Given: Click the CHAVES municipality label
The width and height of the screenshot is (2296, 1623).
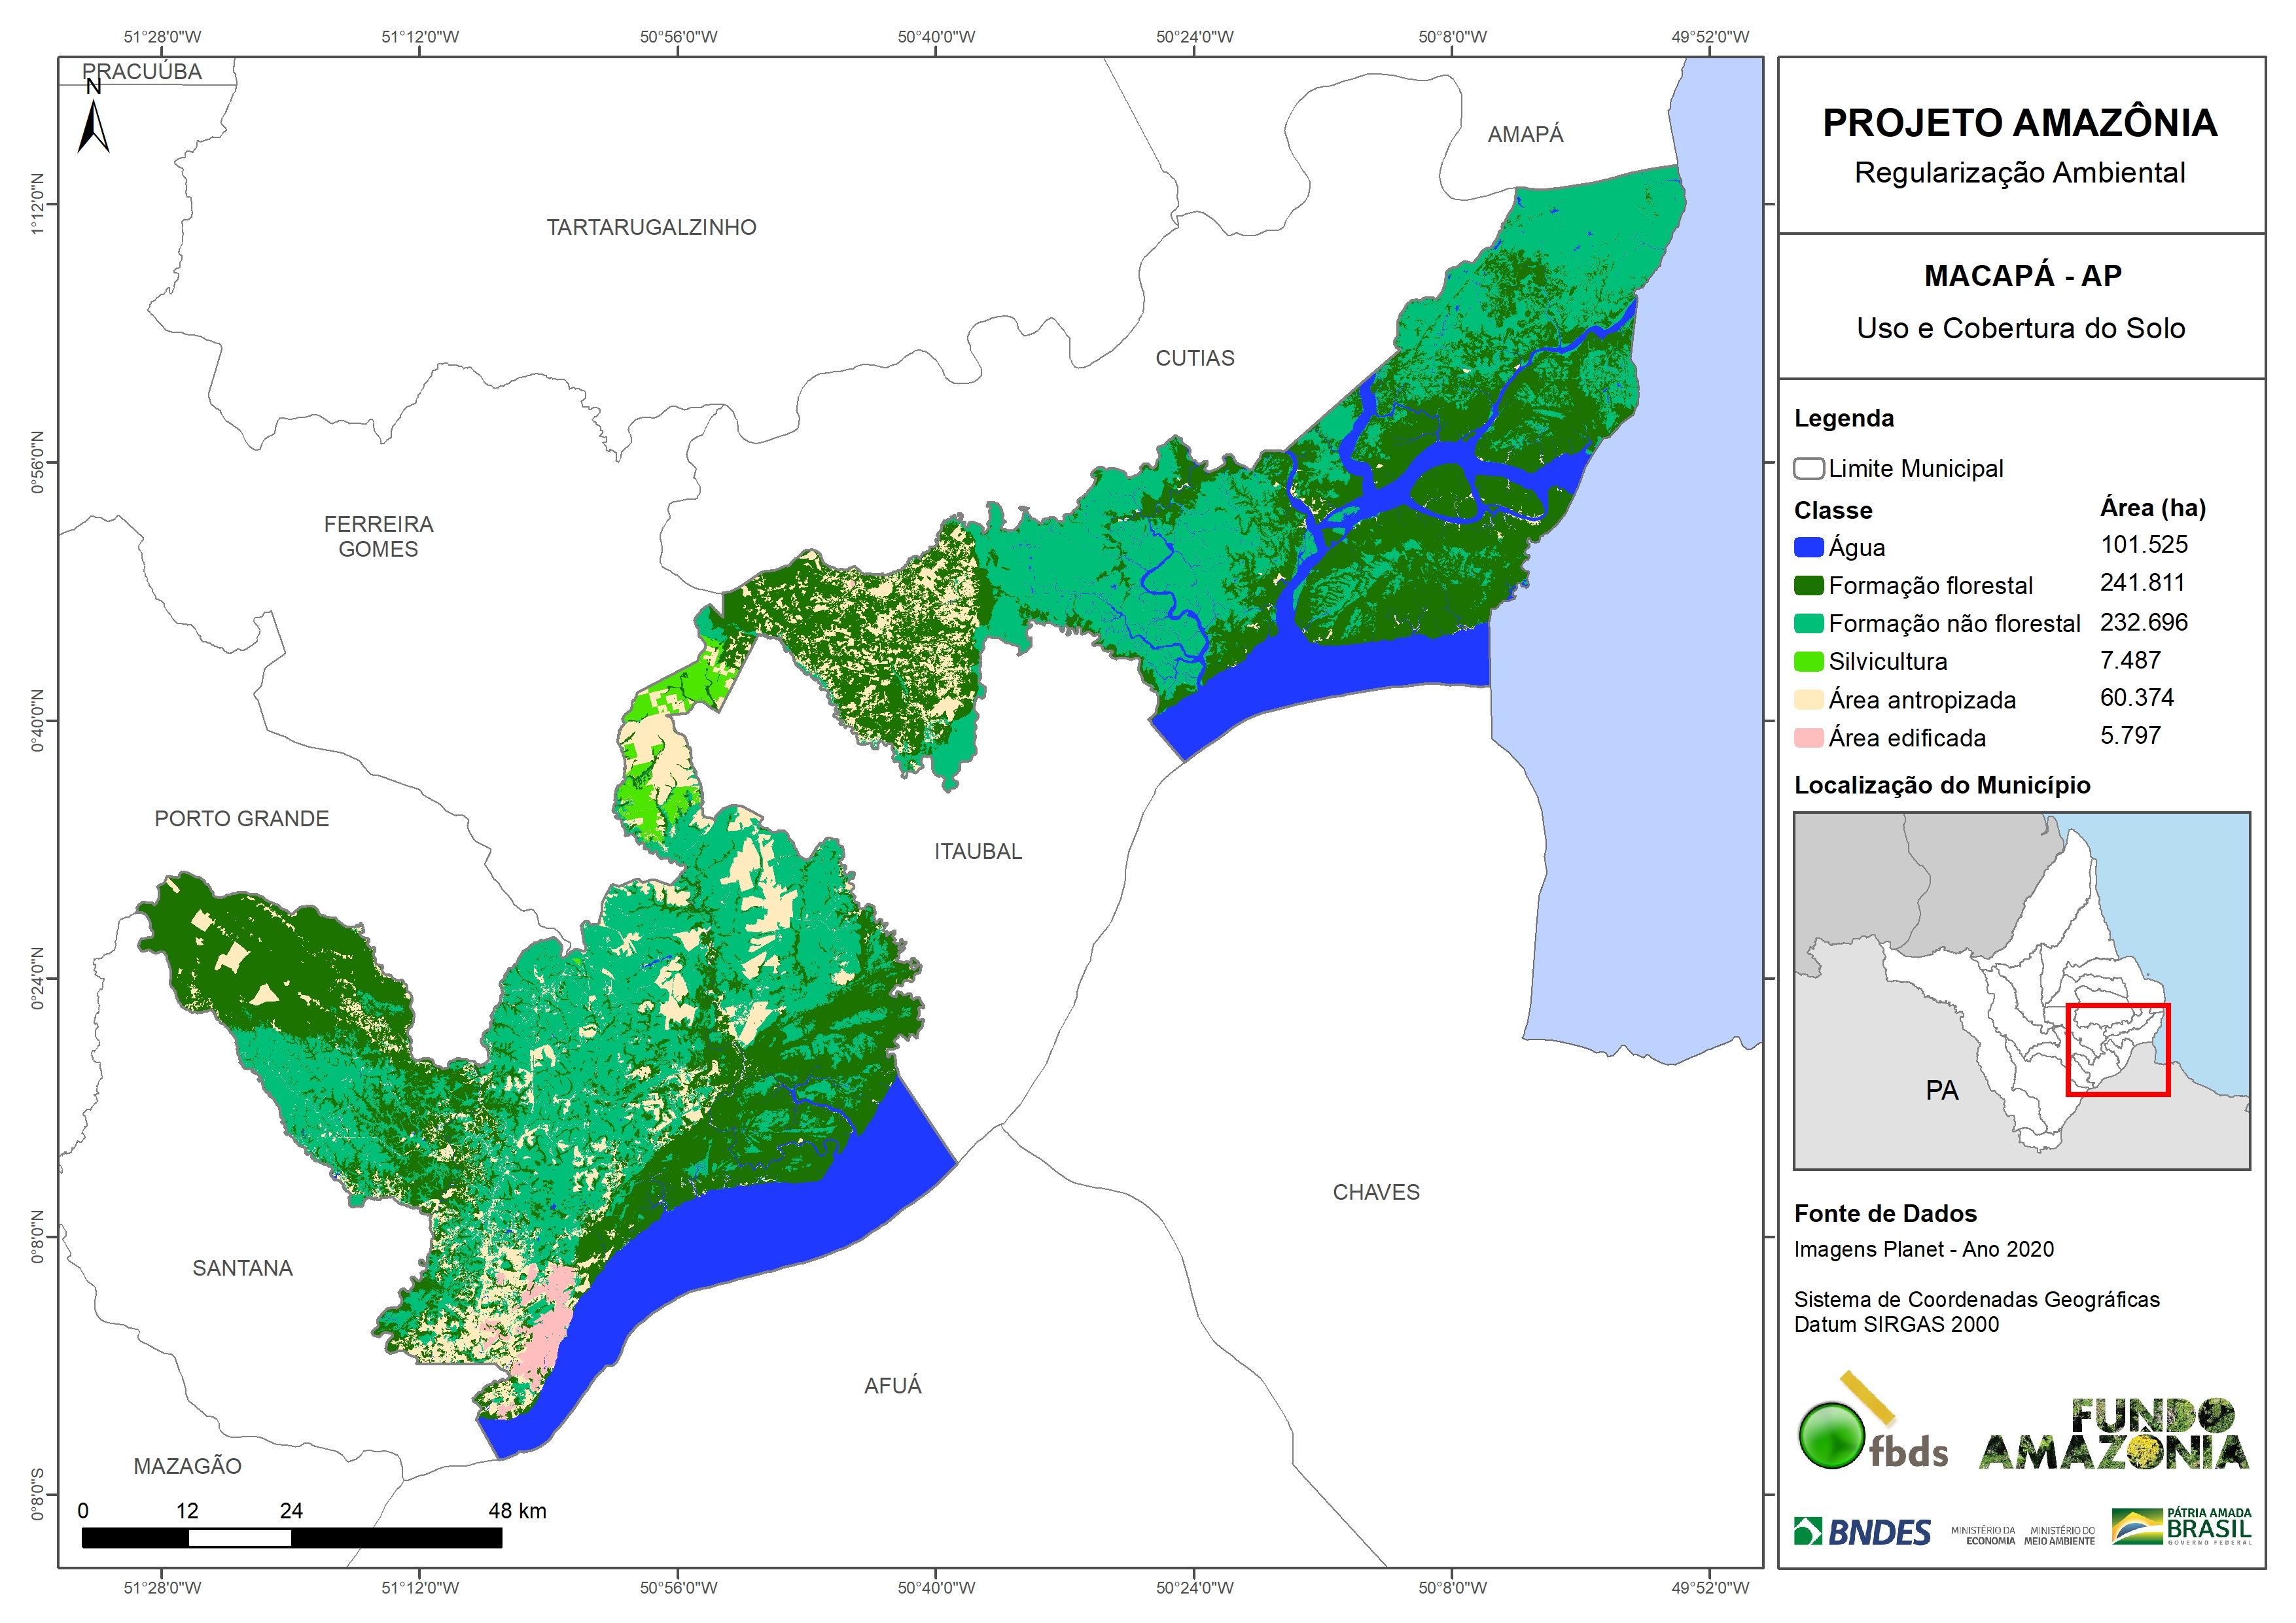Looking at the screenshot, I should pyautogui.click(x=1375, y=1192).
